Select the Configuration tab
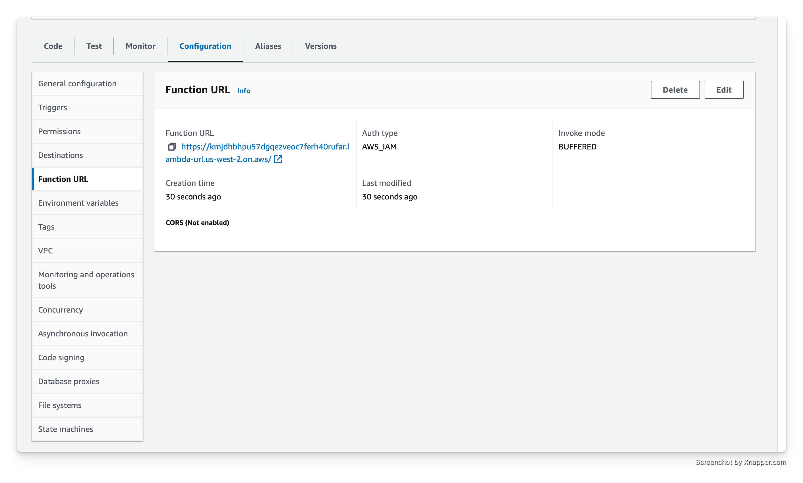This screenshot has width=803, height=483. click(x=205, y=46)
